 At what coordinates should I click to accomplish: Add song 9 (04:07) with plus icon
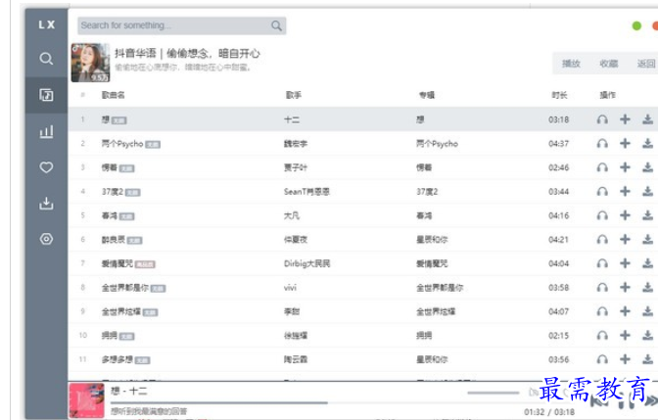click(625, 311)
